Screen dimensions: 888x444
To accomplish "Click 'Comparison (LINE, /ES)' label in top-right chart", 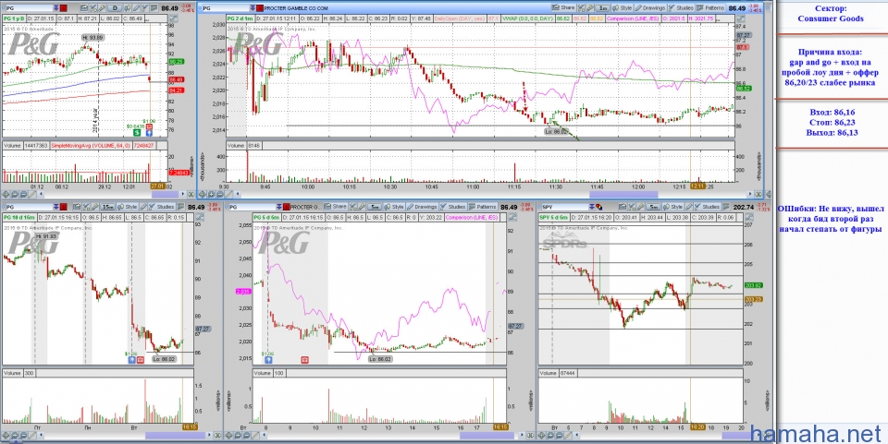I will (x=633, y=18).
